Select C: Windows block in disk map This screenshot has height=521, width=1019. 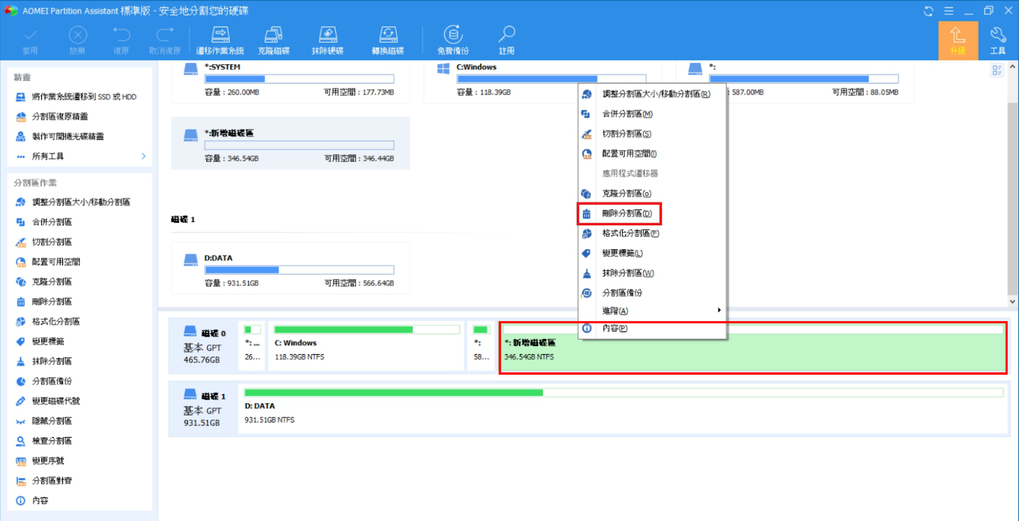pyautogui.click(x=366, y=346)
